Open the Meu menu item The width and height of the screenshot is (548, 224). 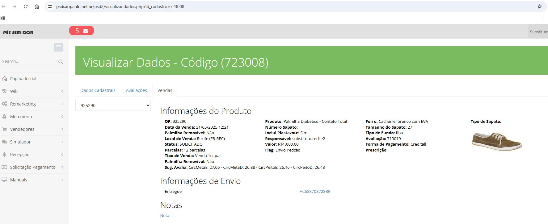[34, 117]
